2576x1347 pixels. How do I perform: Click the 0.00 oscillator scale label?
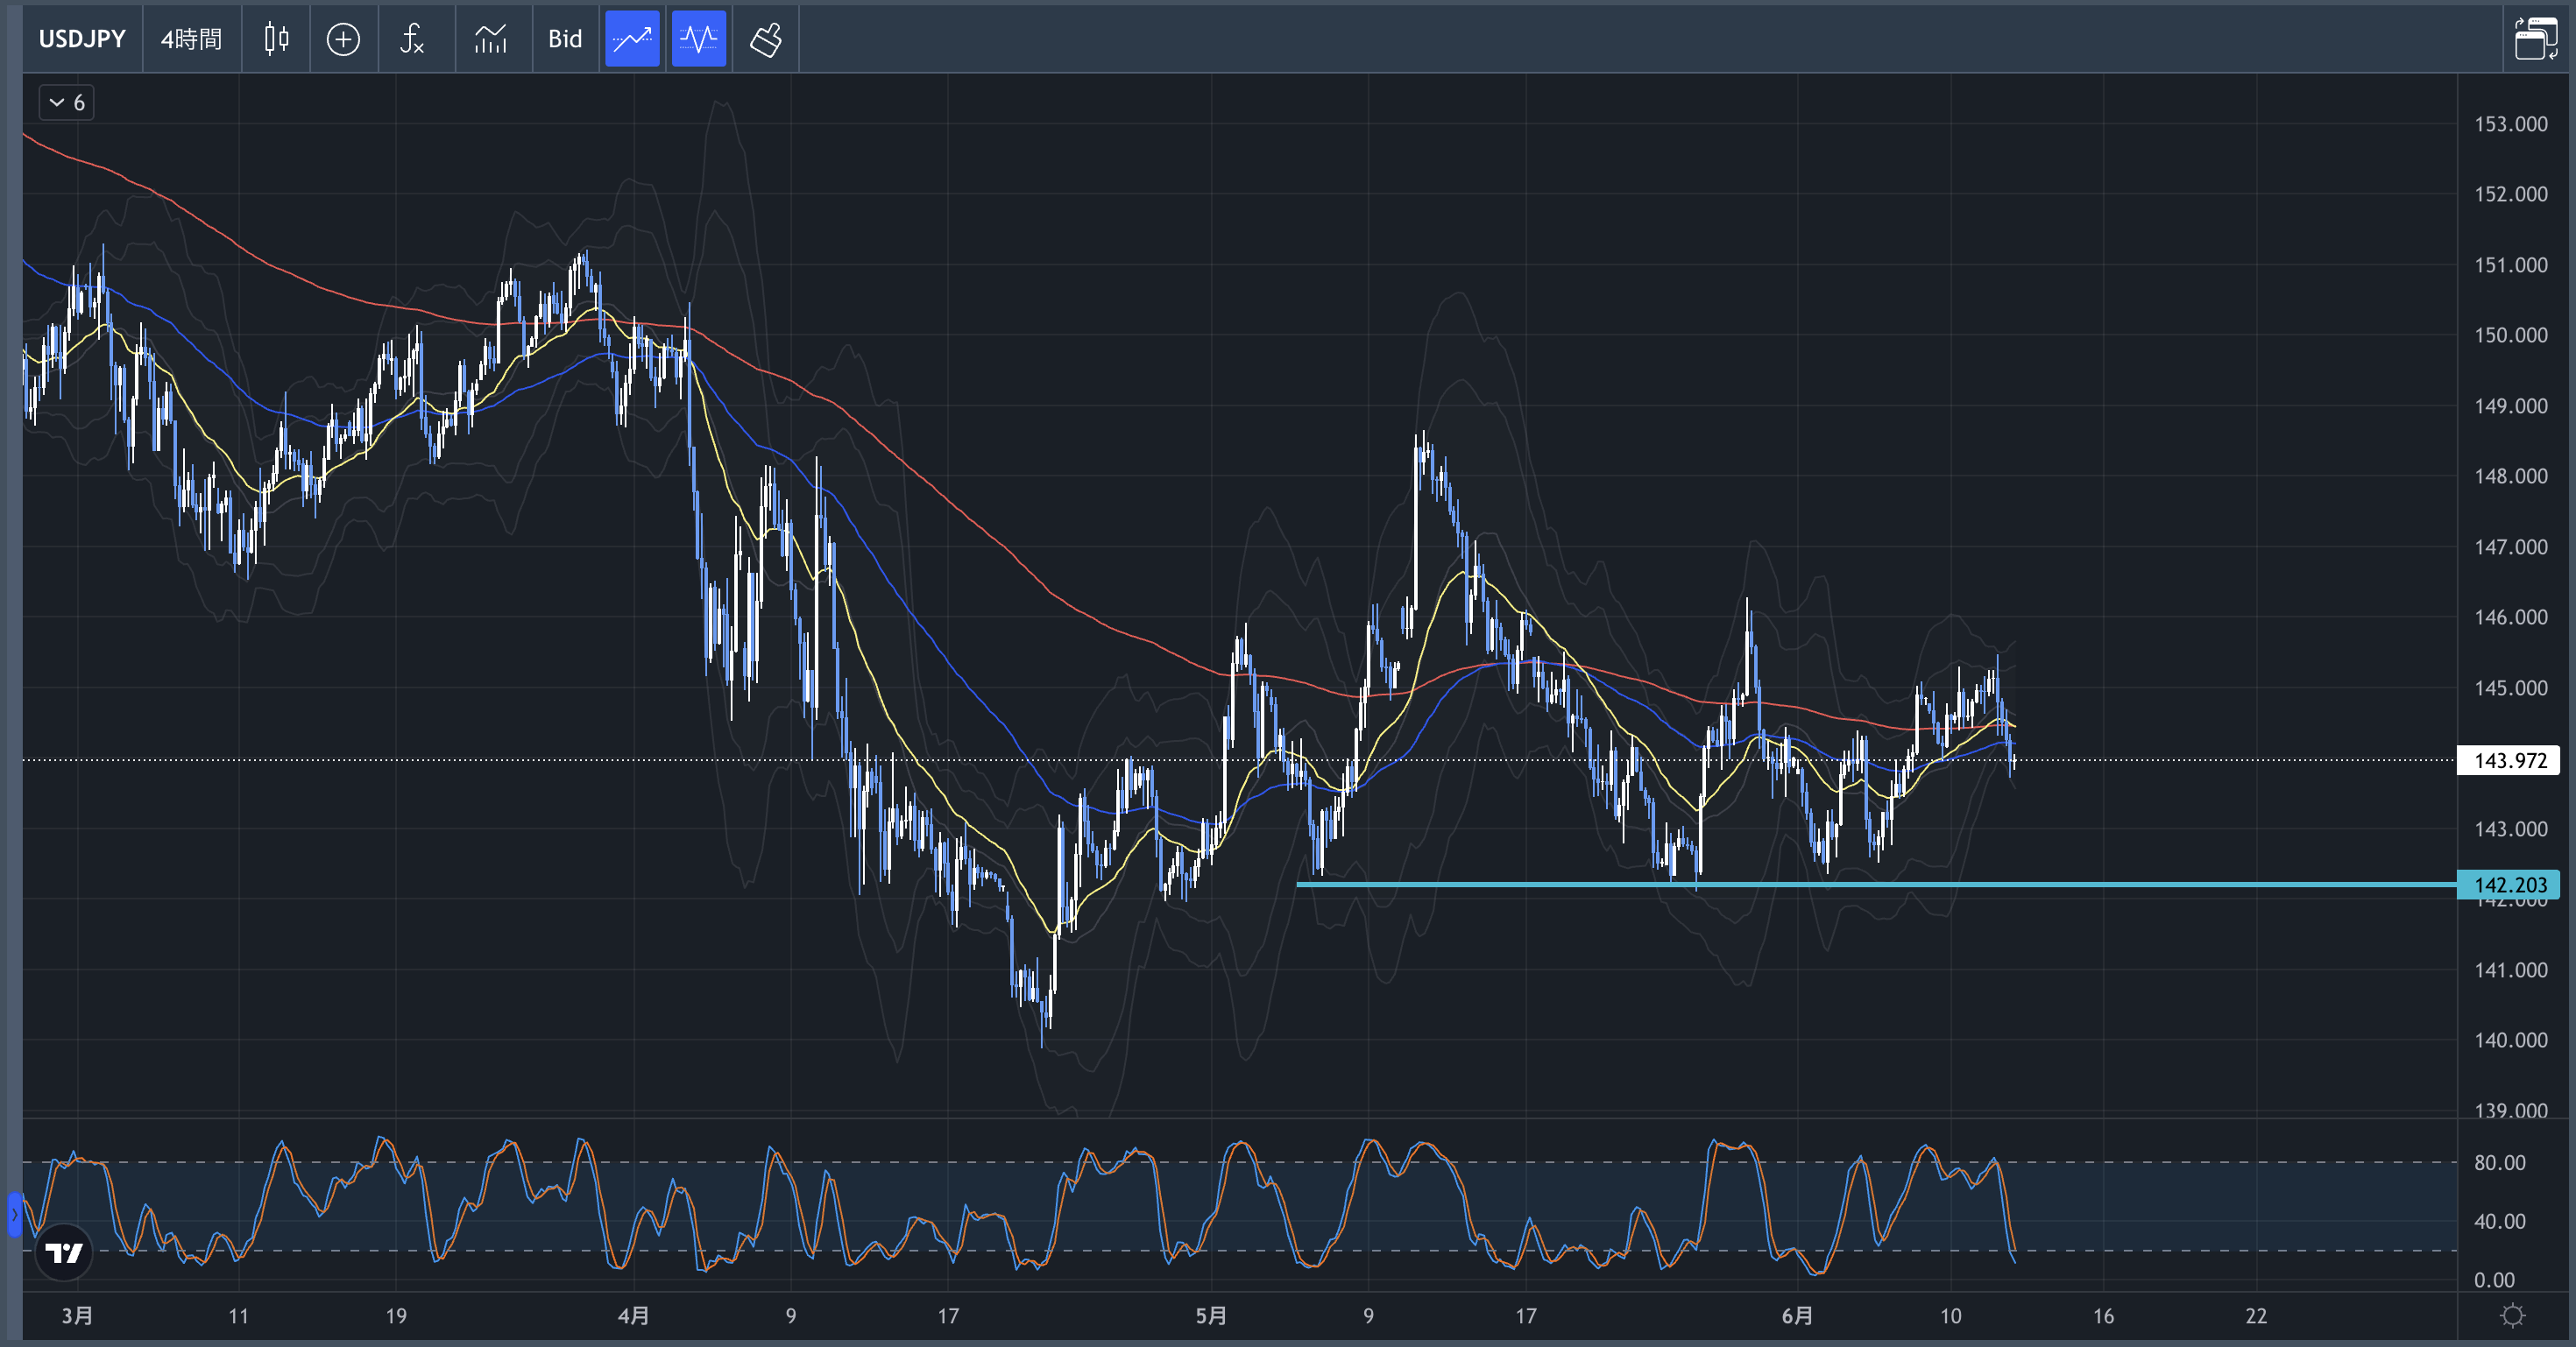pyautogui.click(x=2494, y=1280)
